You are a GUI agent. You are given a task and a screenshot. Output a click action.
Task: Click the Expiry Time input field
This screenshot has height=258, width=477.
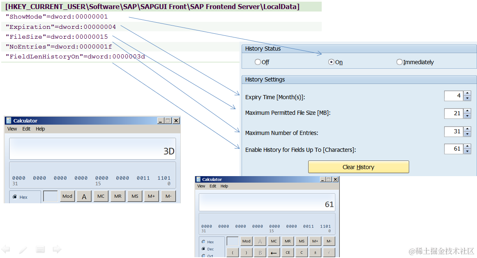click(x=454, y=95)
